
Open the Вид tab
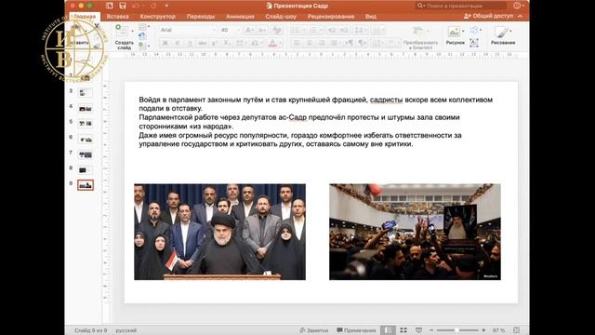pos(371,17)
